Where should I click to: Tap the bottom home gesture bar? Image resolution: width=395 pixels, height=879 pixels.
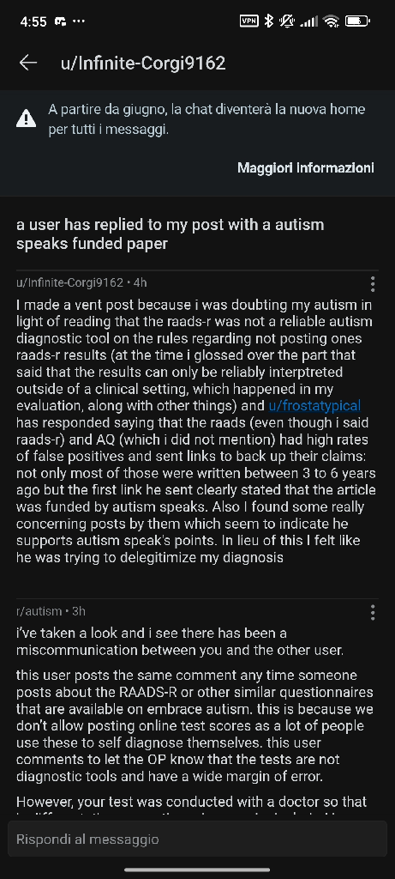tap(197, 870)
